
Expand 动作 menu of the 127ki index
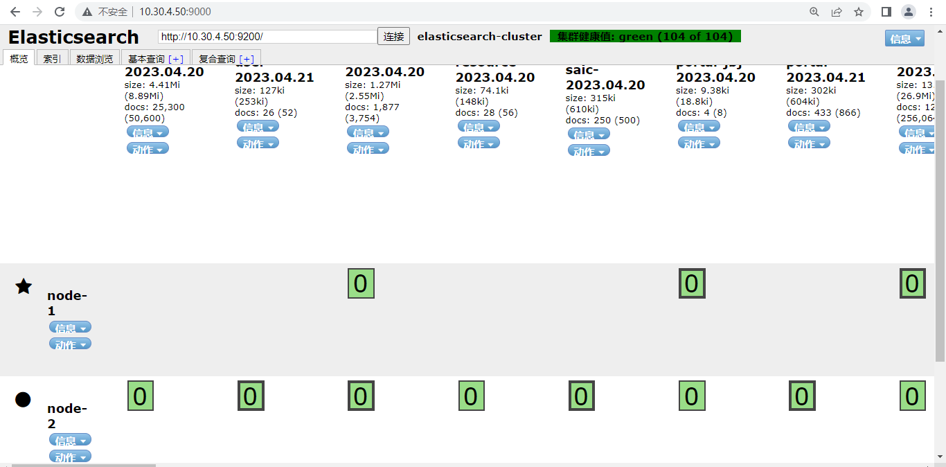[x=258, y=143]
